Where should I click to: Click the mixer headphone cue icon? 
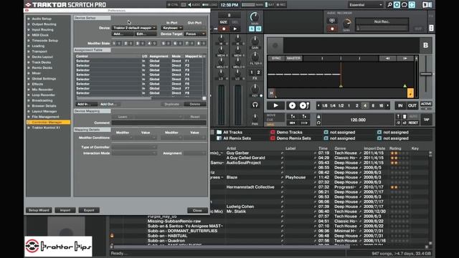tap(255, 105)
